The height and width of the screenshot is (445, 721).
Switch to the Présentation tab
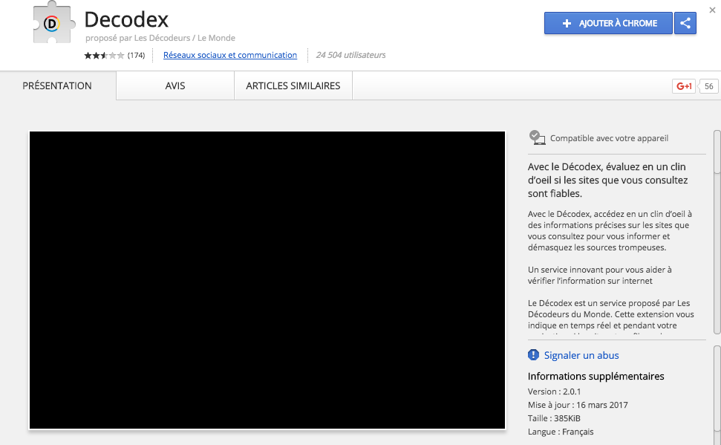(57, 85)
